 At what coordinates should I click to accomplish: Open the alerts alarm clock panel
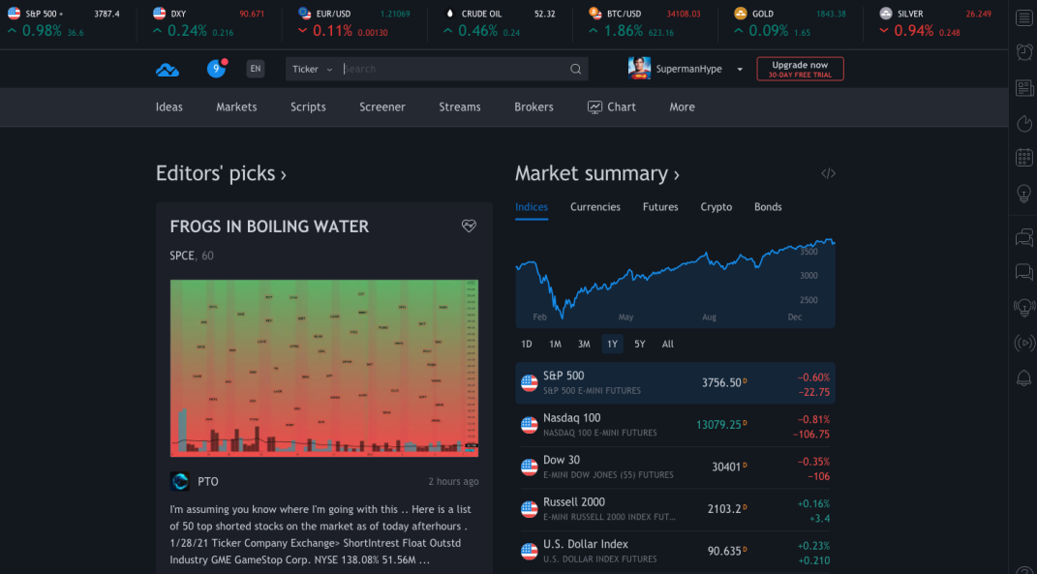point(1023,52)
